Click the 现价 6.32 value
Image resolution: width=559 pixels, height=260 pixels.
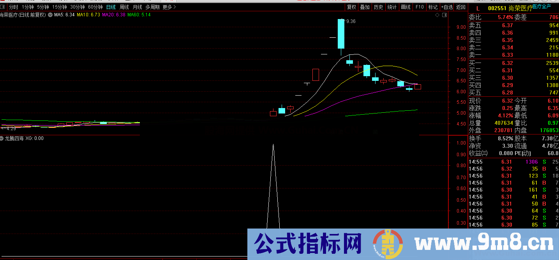click(x=508, y=101)
